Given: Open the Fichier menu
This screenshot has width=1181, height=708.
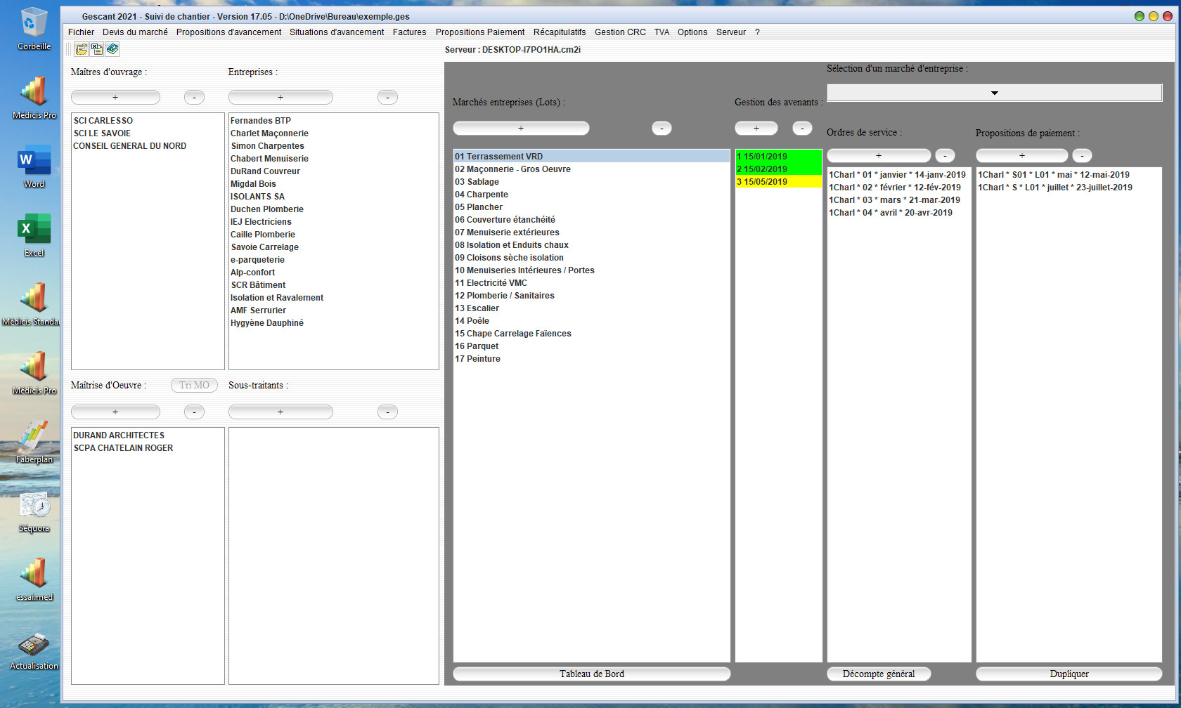Looking at the screenshot, I should click(x=81, y=32).
